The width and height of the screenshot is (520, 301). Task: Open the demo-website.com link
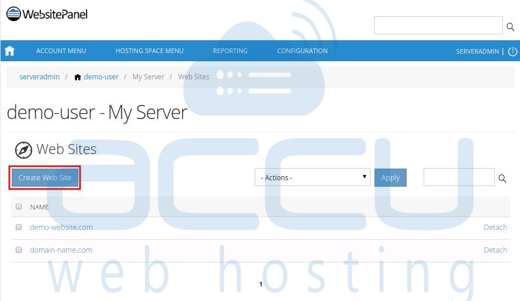(x=61, y=227)
